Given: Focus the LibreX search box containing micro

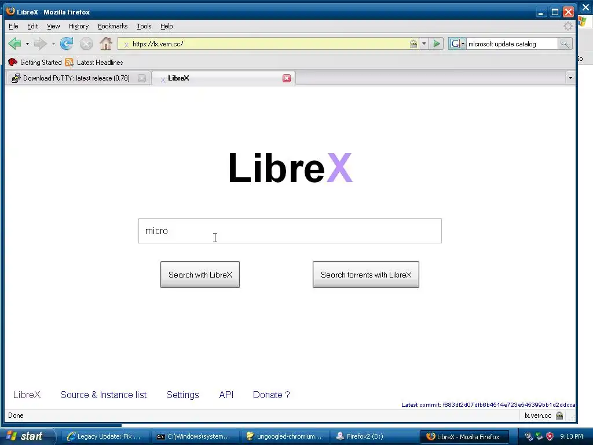Looking at the screenshot, I should coord(290,231).
